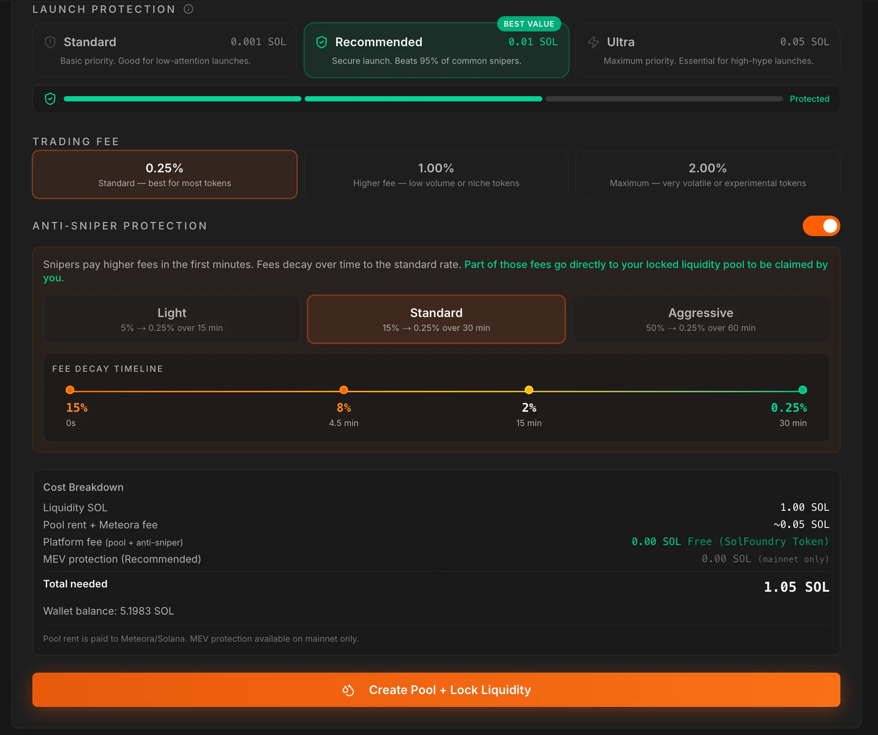Viewport: 878px width, 735px height.
Task: Click the green shield check on Recommended
Action: (x=321, y=42)
